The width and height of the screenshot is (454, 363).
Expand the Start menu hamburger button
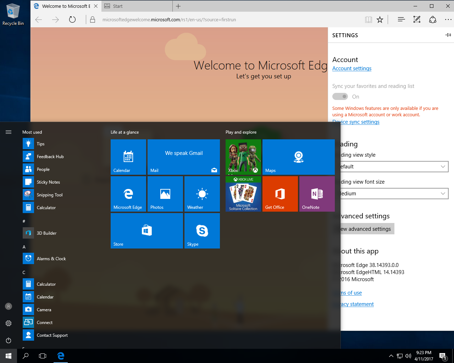pos(9,132)
